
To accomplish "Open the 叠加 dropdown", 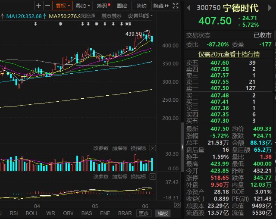I will 82,6.
